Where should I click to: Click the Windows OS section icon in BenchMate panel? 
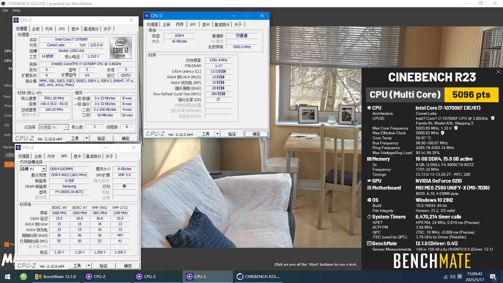(x=369, y=200)
